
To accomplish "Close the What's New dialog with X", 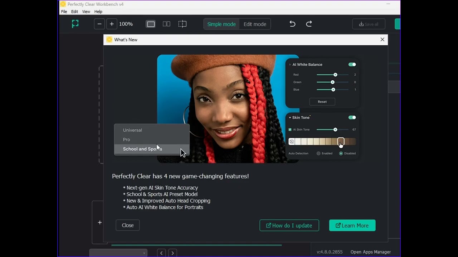I will click(x=383, y=40).
